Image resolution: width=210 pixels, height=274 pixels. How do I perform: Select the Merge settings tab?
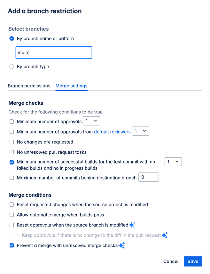point(71,86)
